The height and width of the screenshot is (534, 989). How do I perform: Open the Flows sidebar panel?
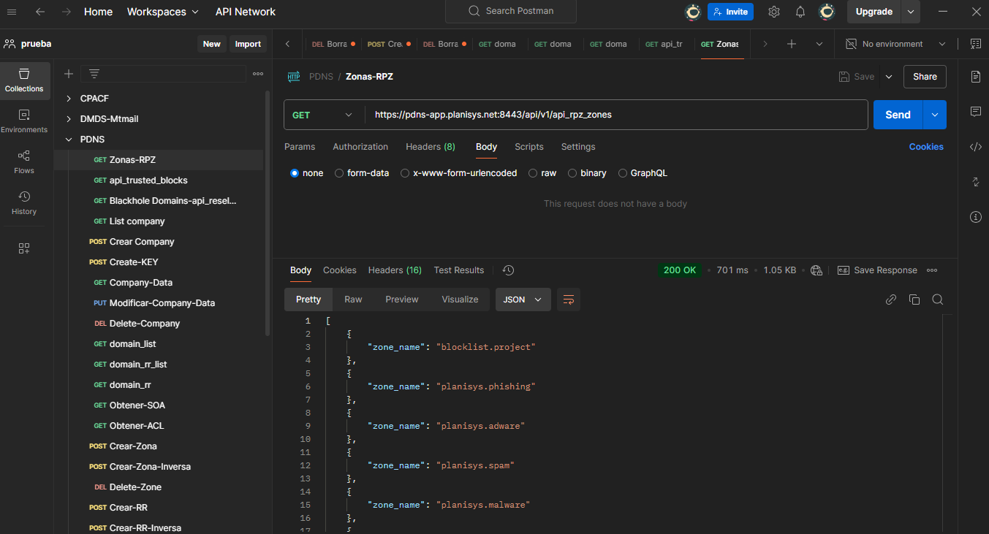point(24,162)
